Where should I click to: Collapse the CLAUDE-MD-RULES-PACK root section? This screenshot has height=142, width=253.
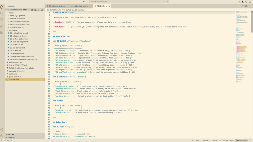(17, 10)
